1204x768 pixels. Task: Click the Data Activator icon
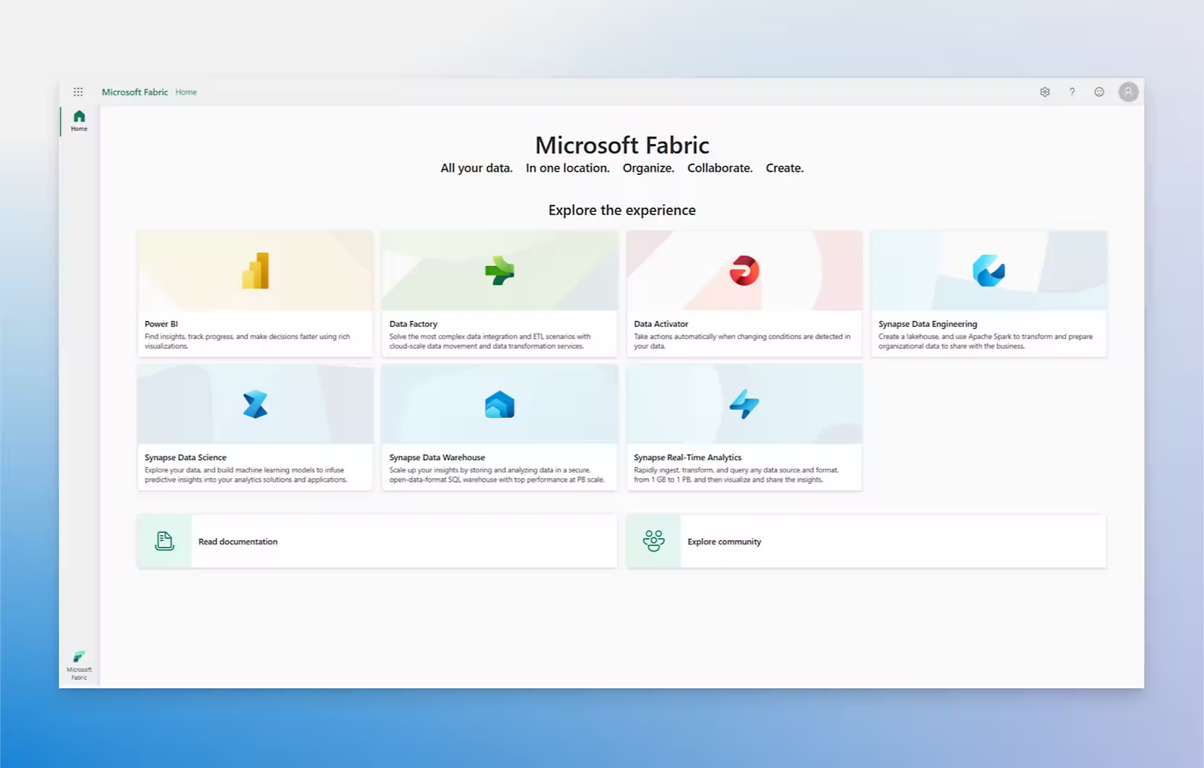tap(744, 270)
